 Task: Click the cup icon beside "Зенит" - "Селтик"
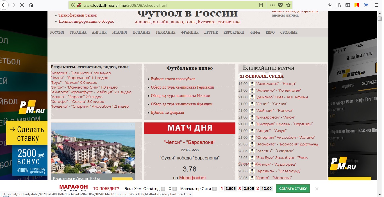pos(252,104)
